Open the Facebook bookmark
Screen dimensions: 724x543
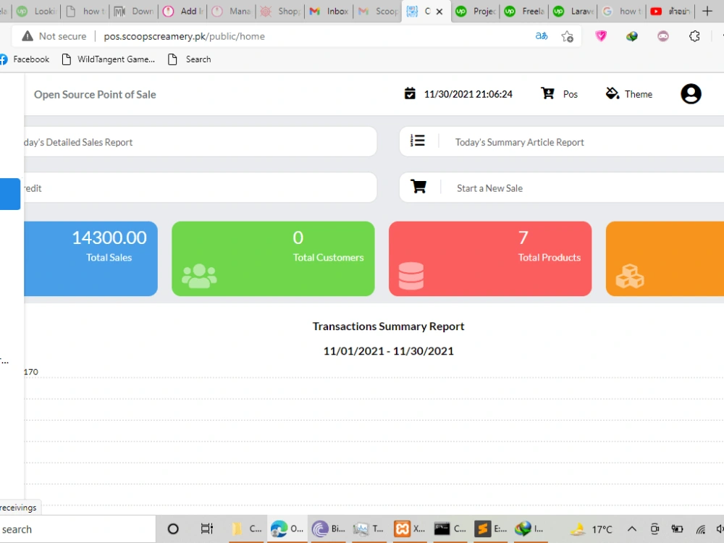pos(25,59)
